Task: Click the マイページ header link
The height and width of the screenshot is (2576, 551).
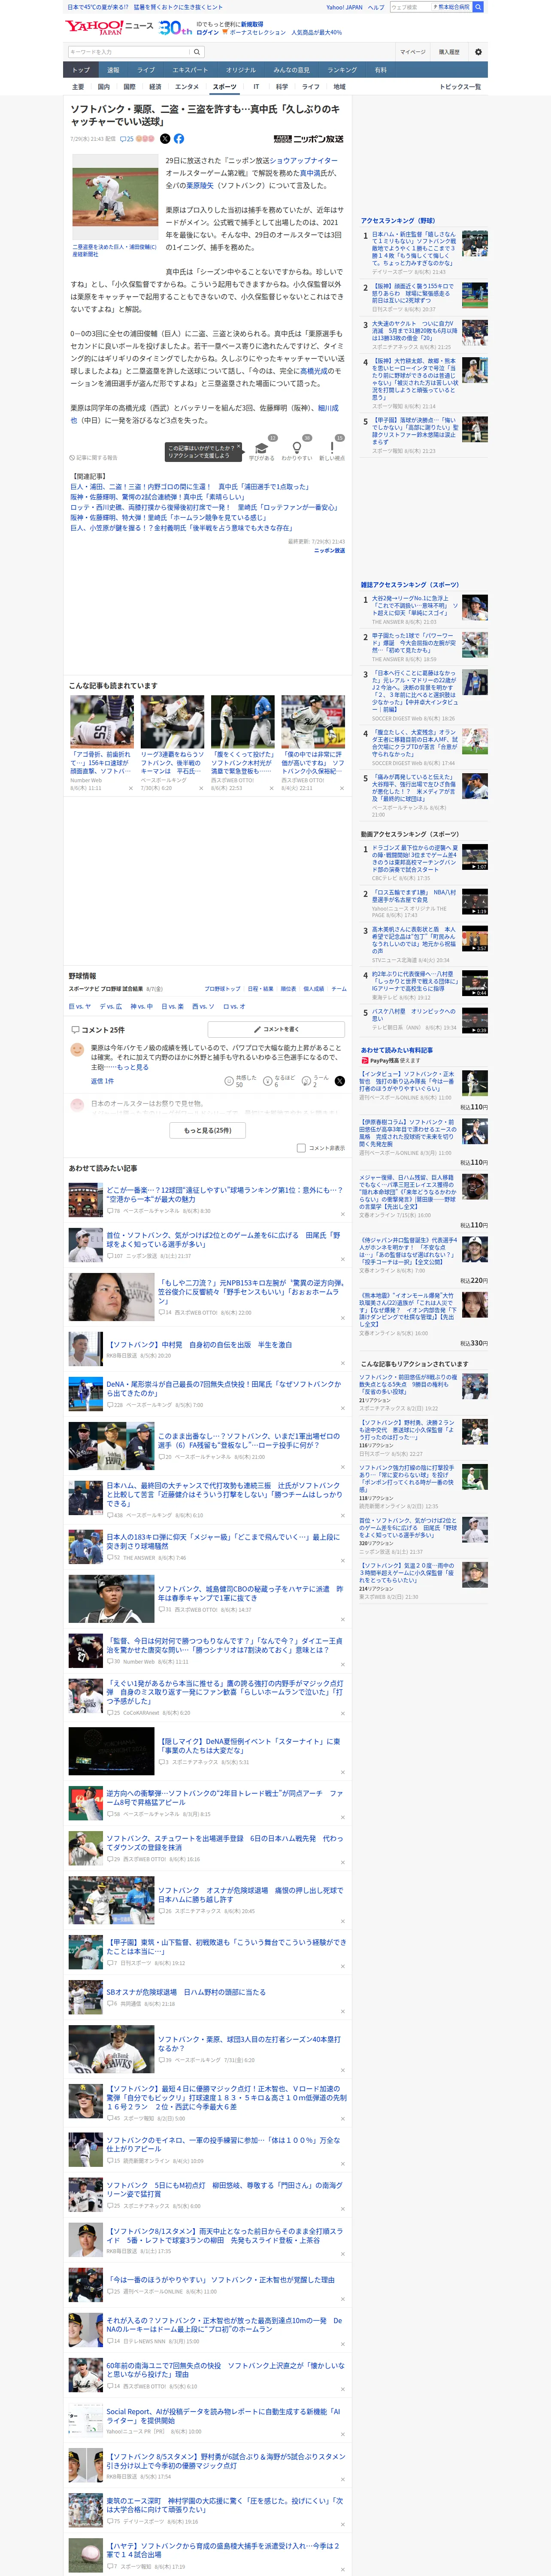Action: [412, 52]
